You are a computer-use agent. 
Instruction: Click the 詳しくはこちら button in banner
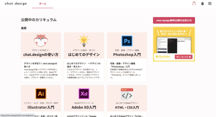[x=184, y=57]
